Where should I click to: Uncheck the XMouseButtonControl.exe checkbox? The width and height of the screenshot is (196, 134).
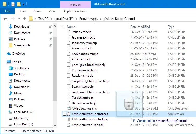point(64,114)
